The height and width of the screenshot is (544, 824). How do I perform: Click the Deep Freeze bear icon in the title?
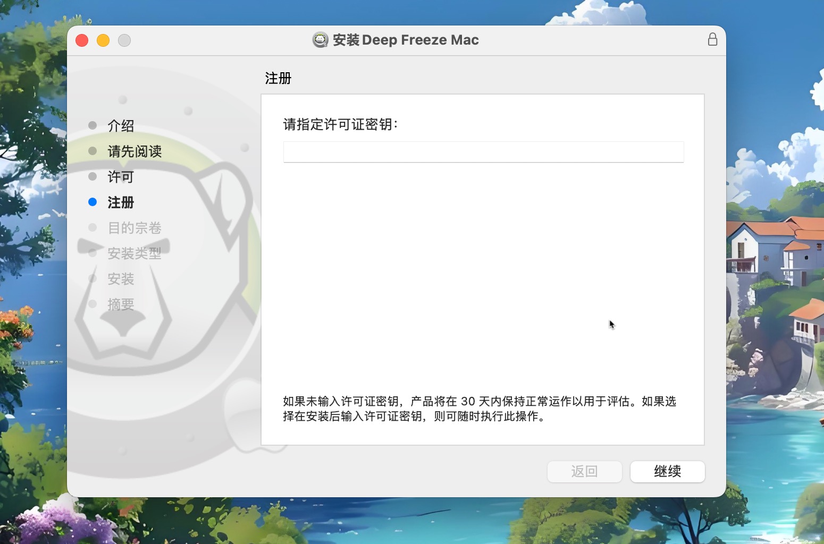coord(320,40)
